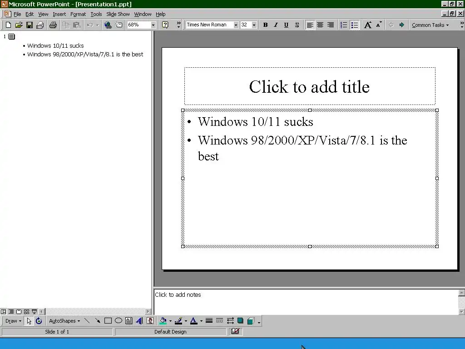
Task: Open the Draw menu button
Action: [x=13, y=321]
